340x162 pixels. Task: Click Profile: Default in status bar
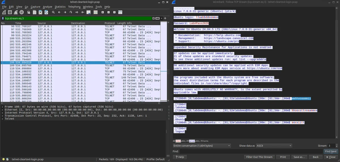click(156, 159)
